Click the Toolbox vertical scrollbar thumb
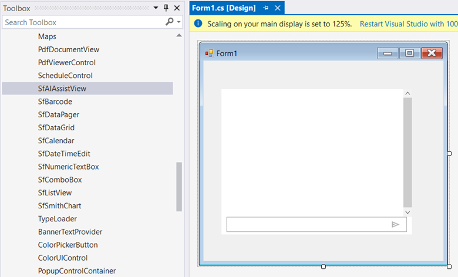The image size is (458, 277). [179, 187]
